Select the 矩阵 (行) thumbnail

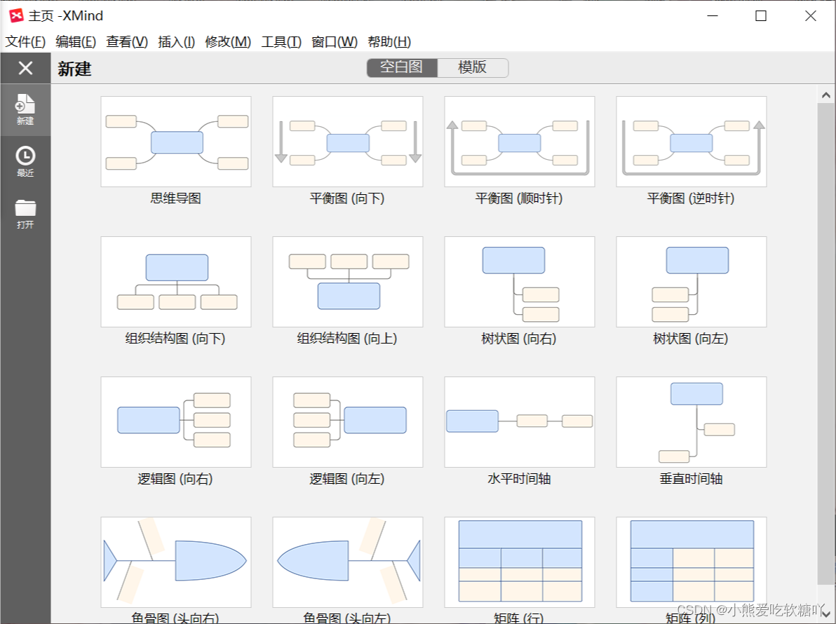pos(519,562)
